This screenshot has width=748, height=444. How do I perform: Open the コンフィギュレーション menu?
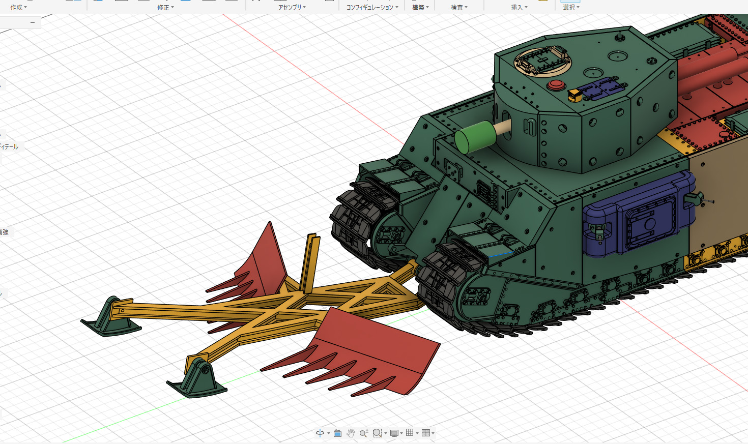click(x=372, y=7)
